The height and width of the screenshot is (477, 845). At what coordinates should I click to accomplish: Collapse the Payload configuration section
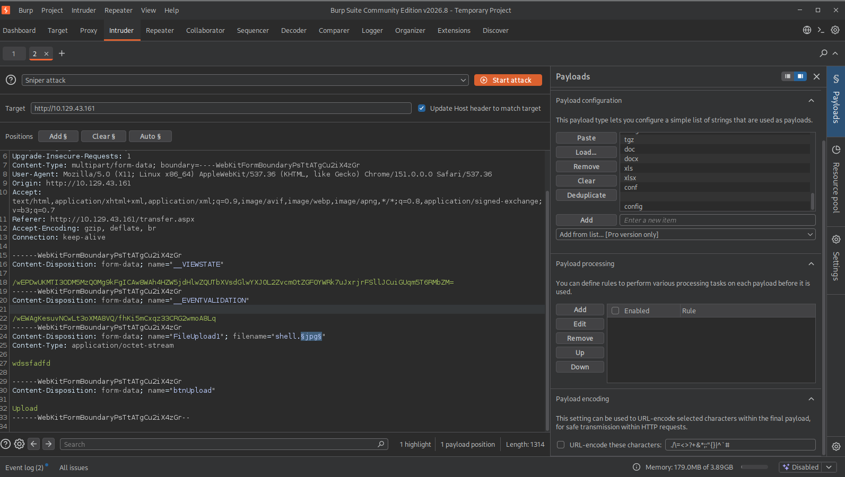811,101
